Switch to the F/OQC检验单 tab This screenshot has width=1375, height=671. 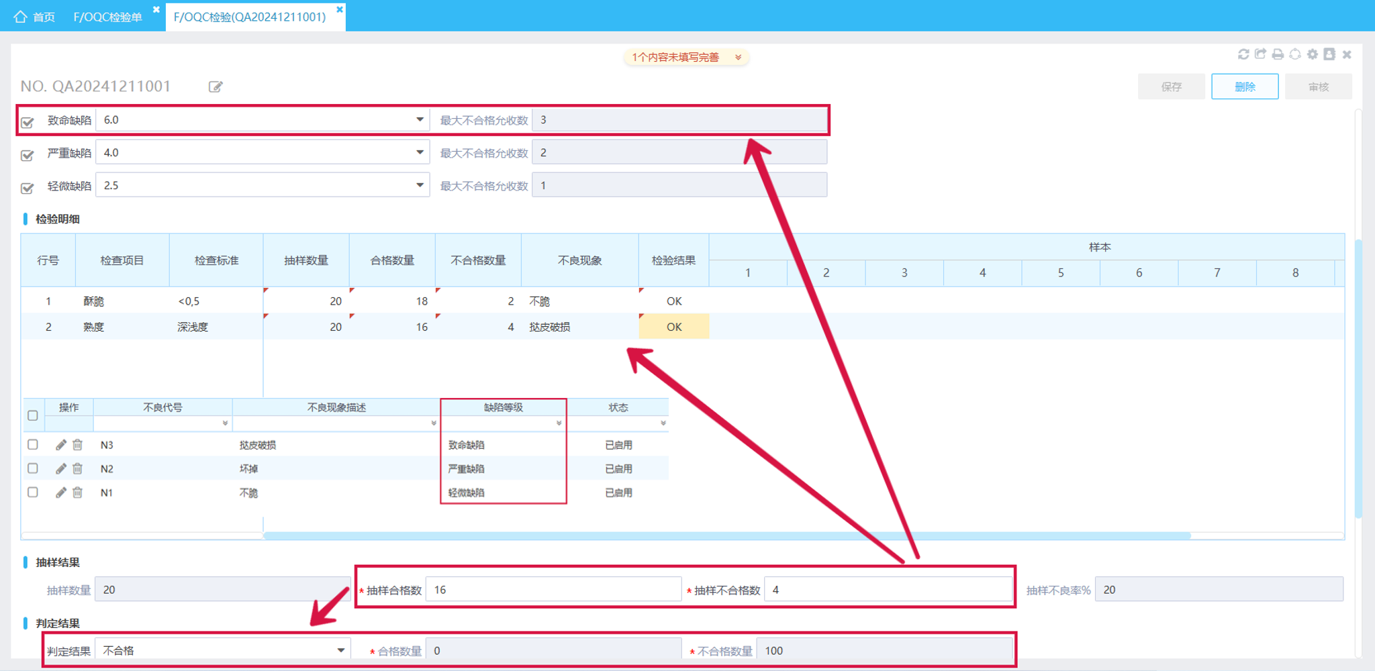108,17
